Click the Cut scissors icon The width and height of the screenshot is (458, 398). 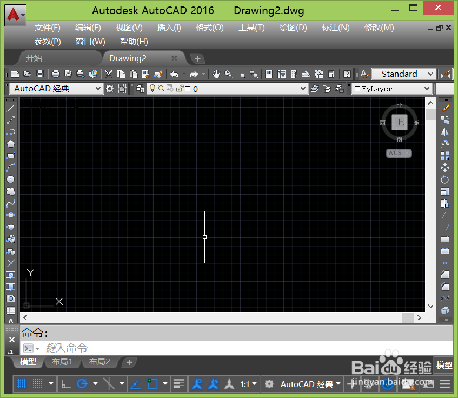(x=109, y=74)
